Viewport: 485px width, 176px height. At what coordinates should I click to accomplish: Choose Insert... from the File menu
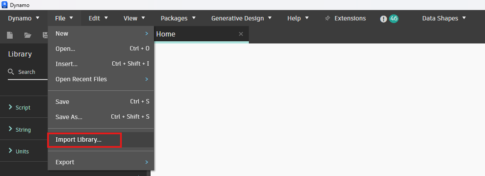[101, 64]
